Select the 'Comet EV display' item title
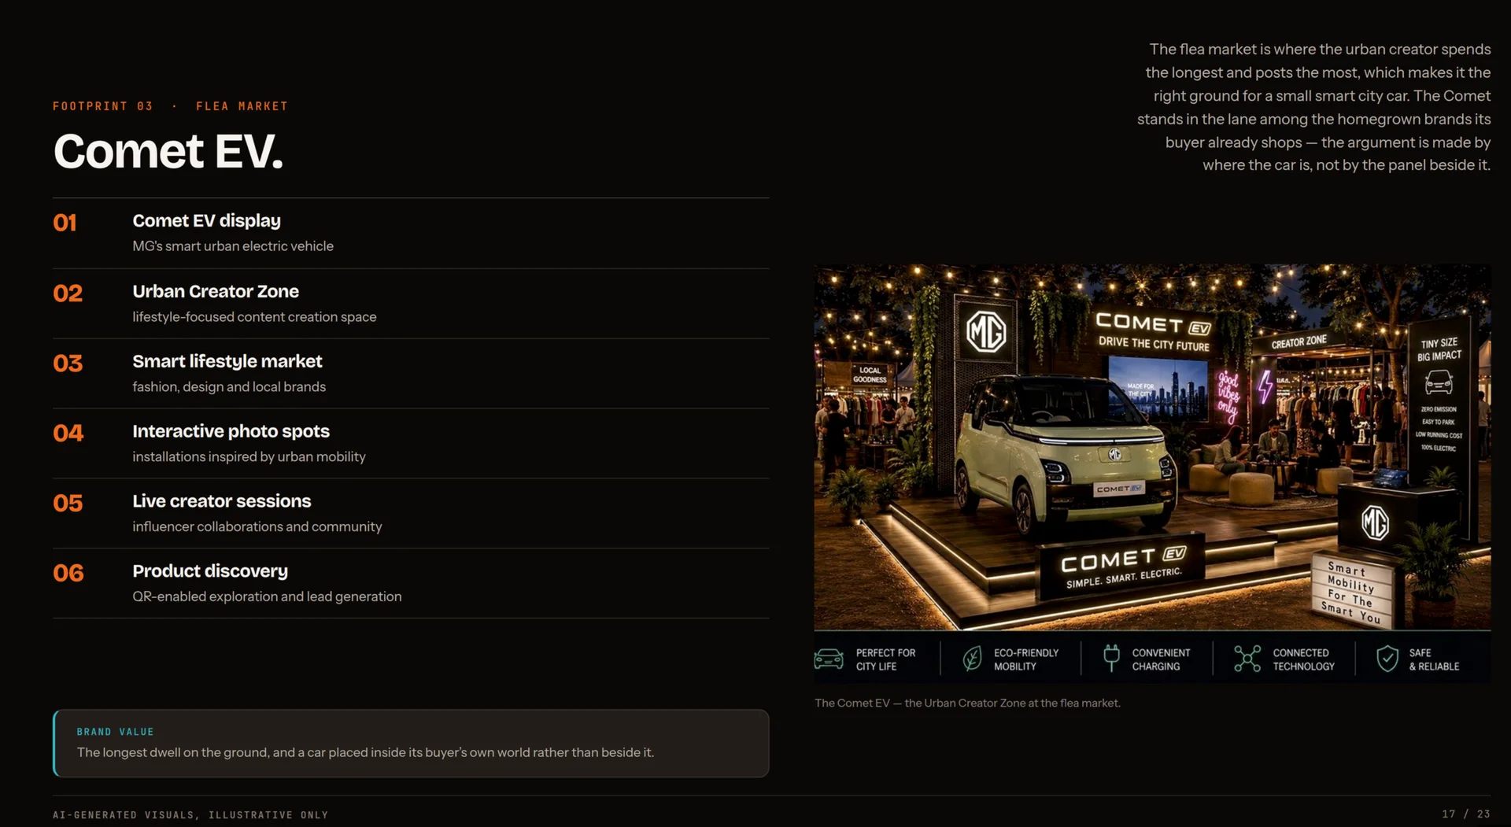 point(206,221)
